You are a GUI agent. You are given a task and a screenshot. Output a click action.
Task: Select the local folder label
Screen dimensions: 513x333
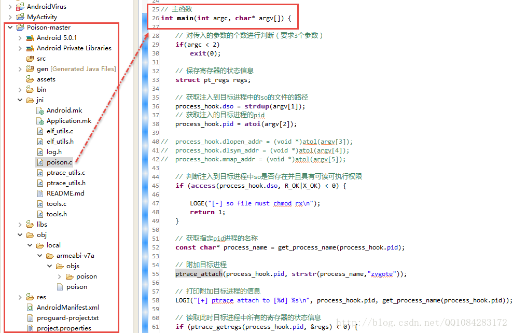pos(53,245)
